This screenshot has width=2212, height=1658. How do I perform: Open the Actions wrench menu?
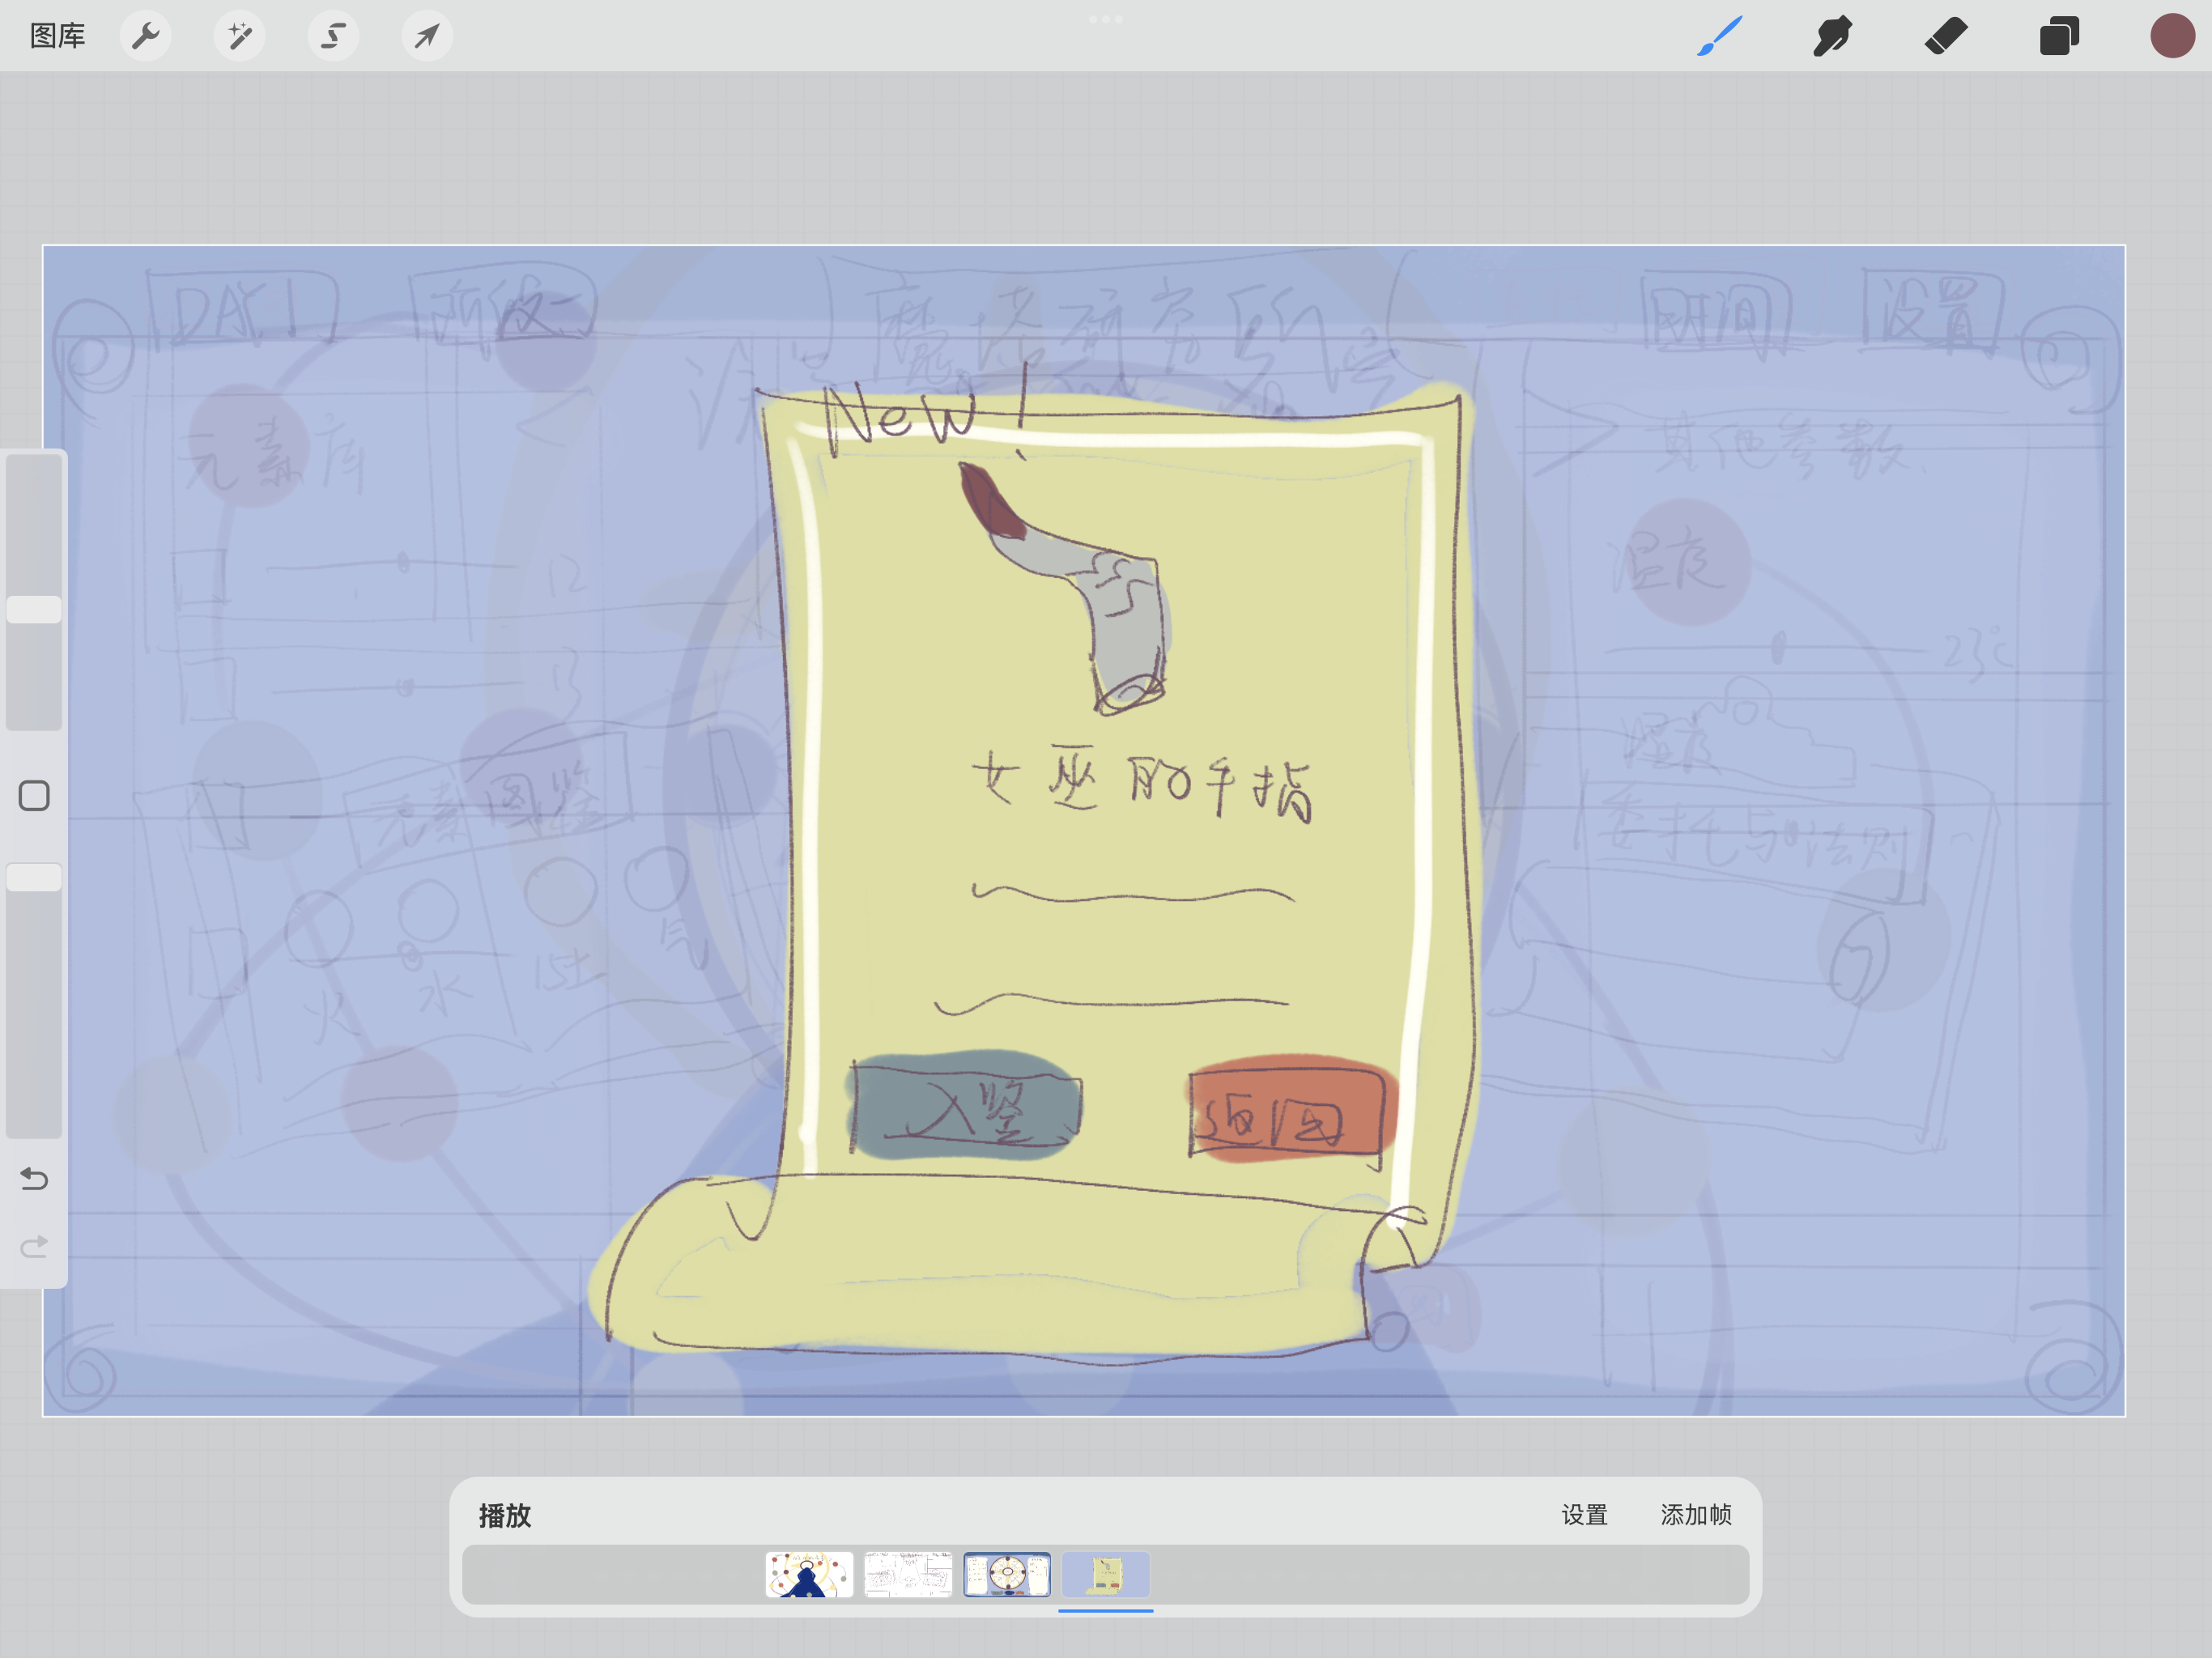pos(146,37)
